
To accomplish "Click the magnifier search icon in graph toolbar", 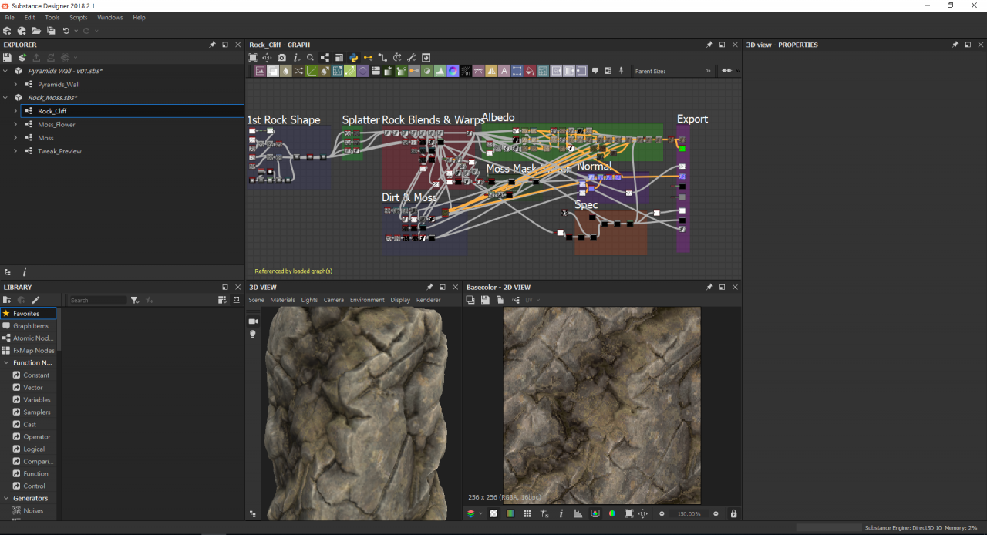I will 310,58.
